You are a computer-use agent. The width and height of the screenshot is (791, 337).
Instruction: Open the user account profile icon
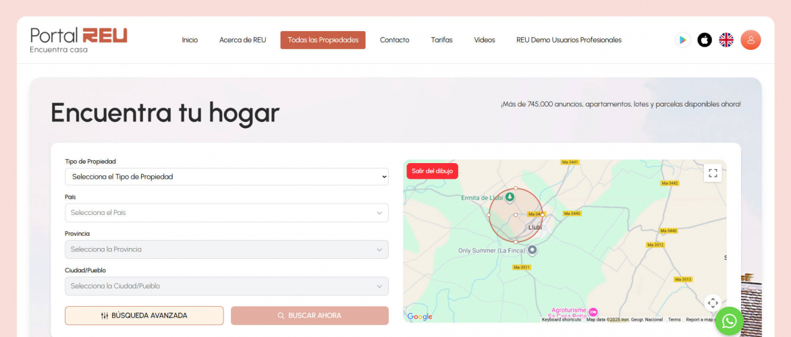pyautogui.click(x=751, y=40)
